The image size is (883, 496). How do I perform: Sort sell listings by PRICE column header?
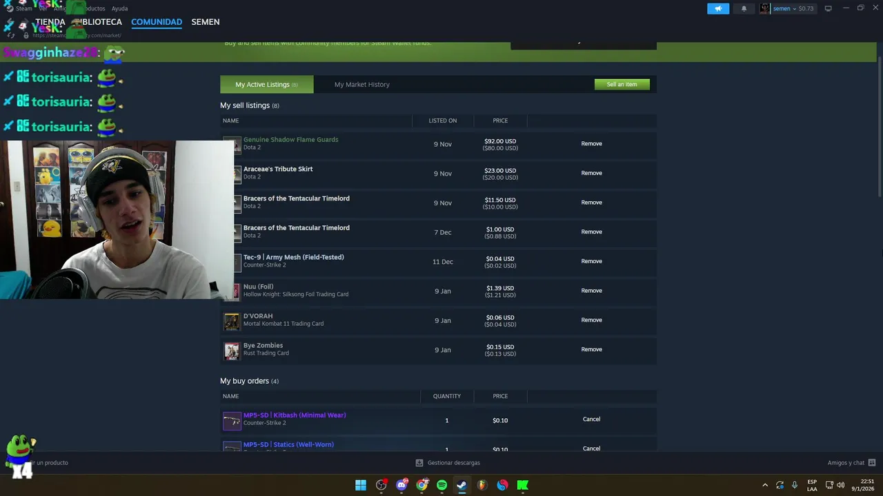500,121
